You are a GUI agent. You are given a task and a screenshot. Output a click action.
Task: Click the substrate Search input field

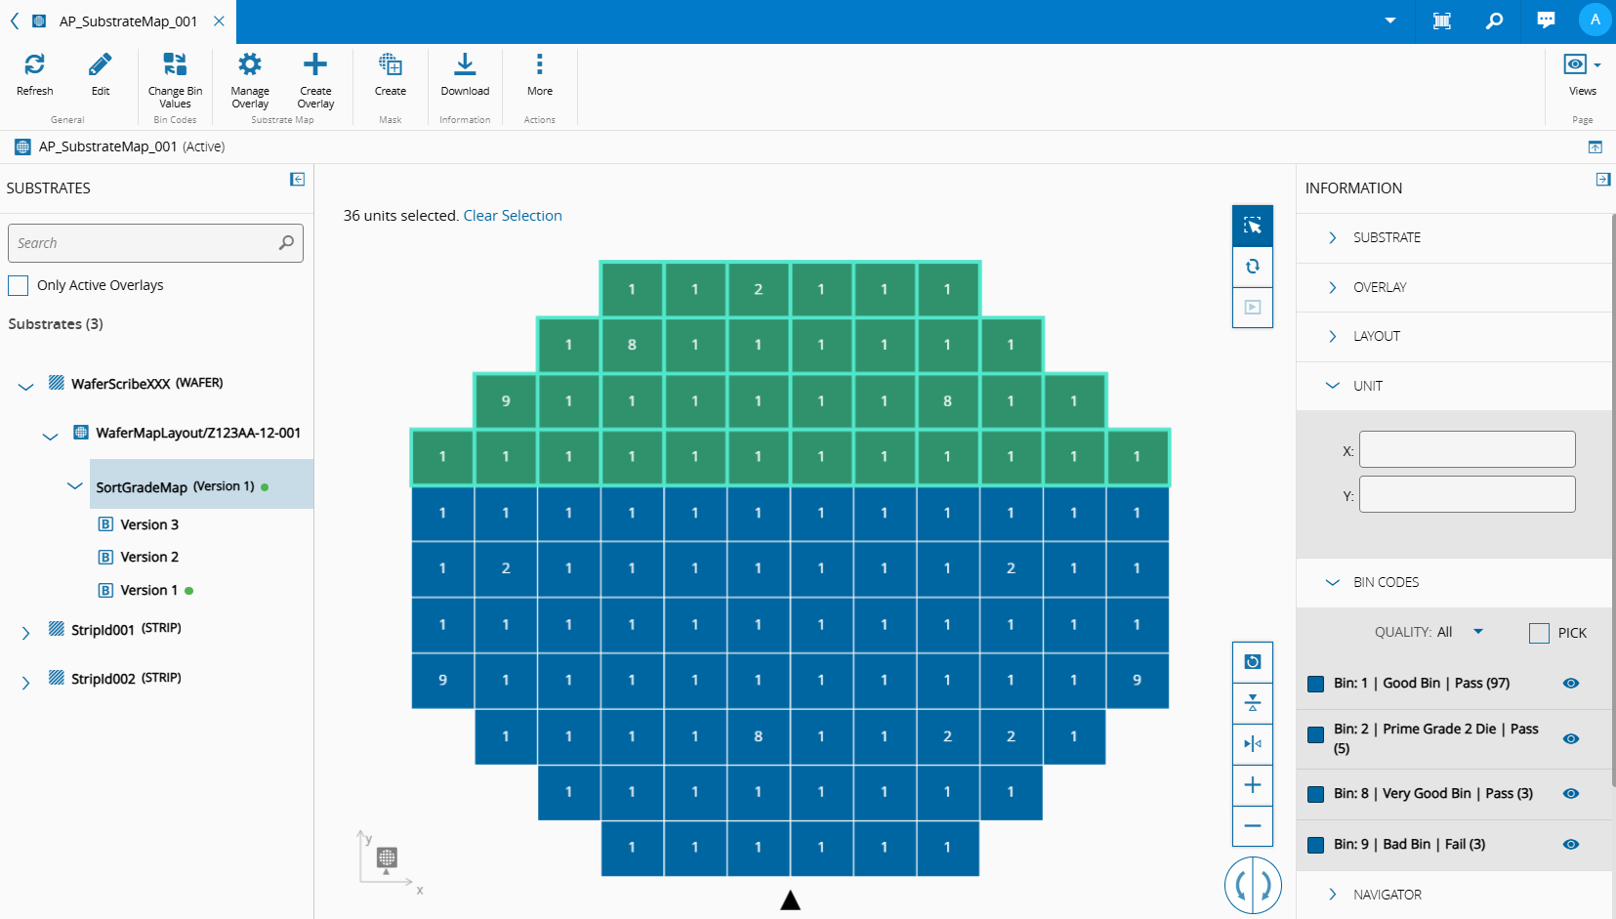click(155, 243)
